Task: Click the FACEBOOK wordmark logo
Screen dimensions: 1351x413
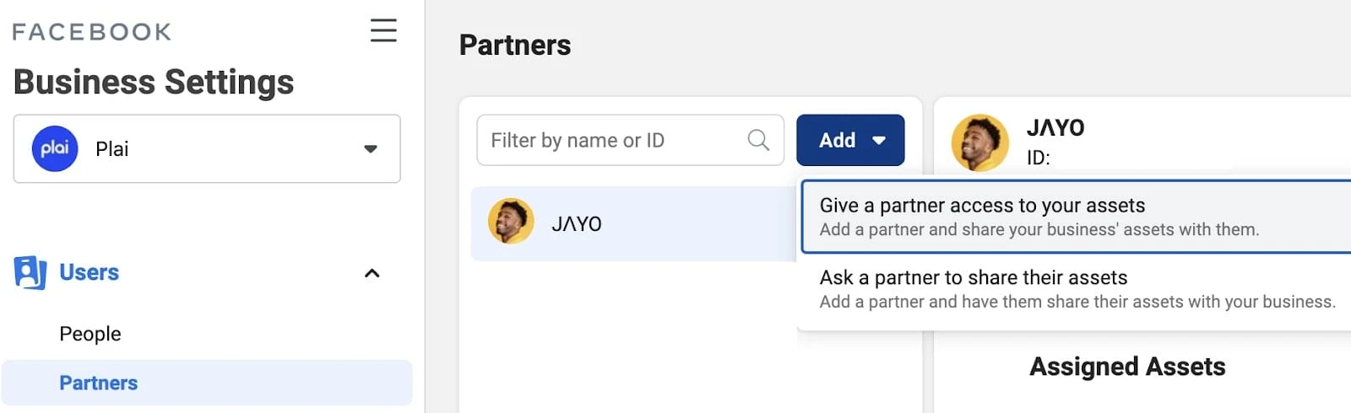Action: pos(92,32)
